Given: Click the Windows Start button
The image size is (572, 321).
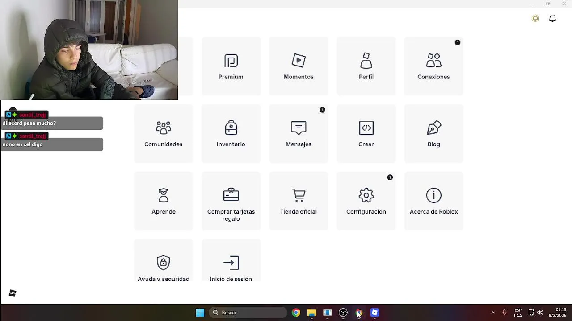Looking at the screenshot, I should point(200,313).
